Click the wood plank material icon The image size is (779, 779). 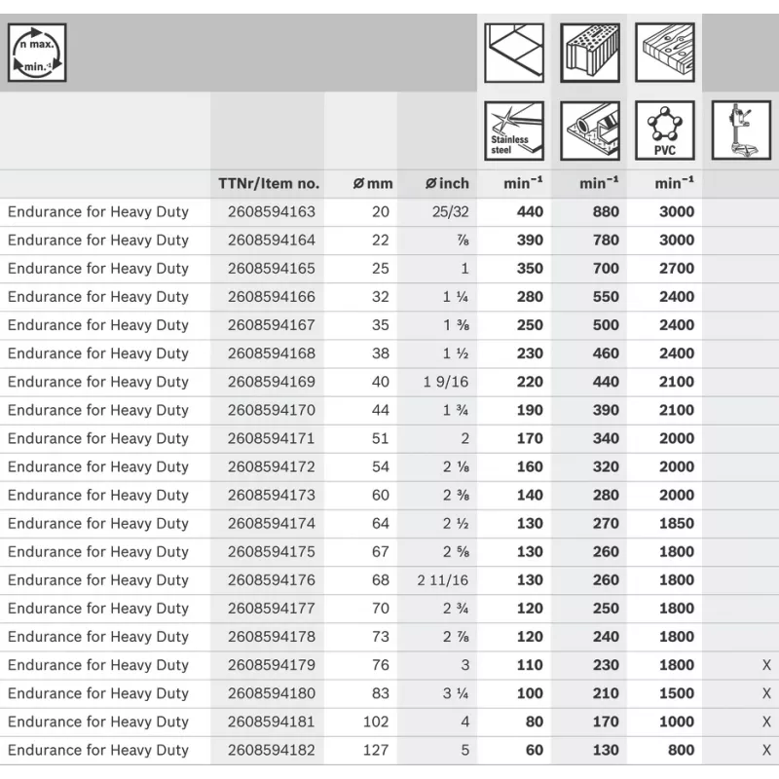click(x=665, y=53)
